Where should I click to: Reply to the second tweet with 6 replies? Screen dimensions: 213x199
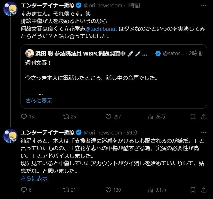(24, 190)
